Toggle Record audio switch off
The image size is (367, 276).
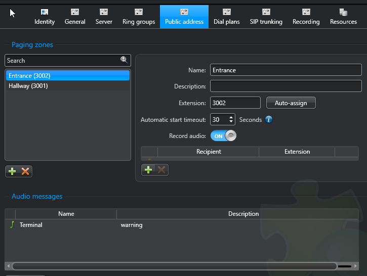pos(223,135)
